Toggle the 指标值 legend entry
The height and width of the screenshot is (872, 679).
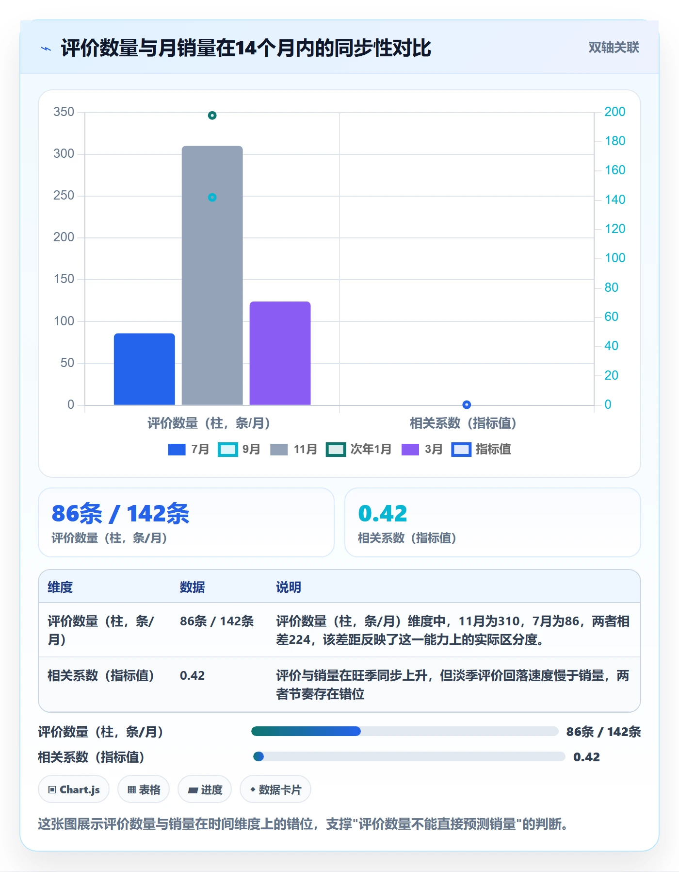481,449
